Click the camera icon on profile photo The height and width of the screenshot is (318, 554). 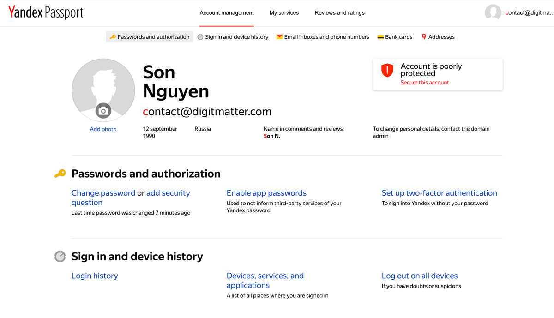click(x=103, y=111)
